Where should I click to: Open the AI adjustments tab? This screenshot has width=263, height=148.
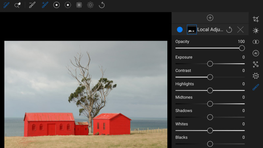pyautogui.click(x=256, y=53)
